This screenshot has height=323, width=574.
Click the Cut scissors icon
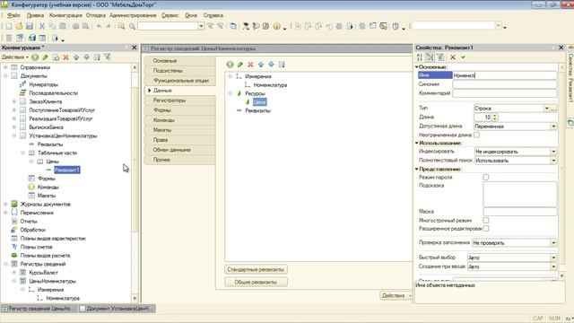pos(42,26)
